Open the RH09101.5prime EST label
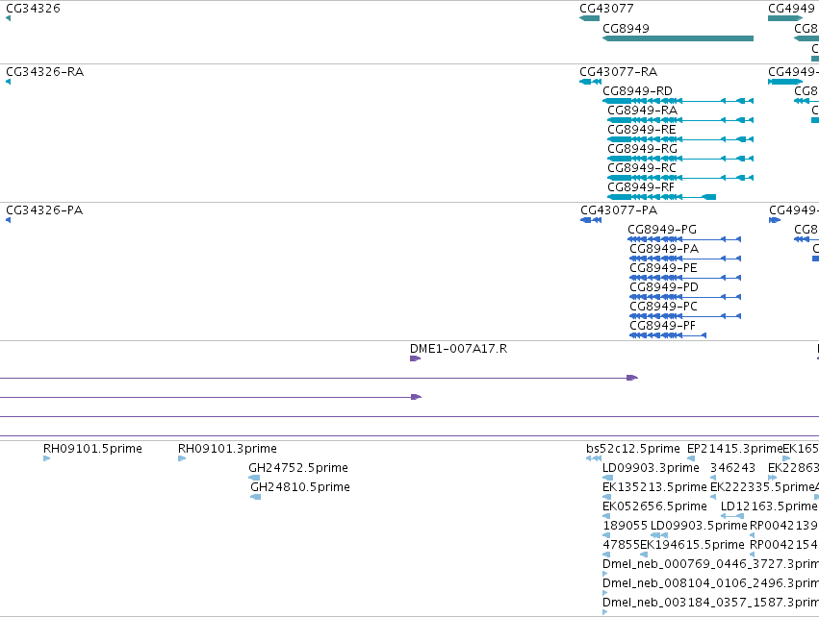 pos(92,449)
